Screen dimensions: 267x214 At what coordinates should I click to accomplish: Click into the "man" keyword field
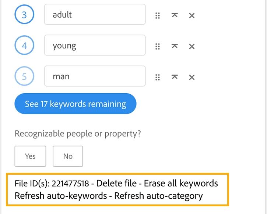pyautogui.click(x=95, y=76)
